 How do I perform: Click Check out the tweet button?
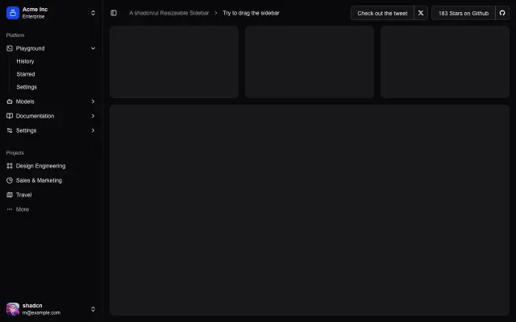pyautogui.click(x=382, y=13)
